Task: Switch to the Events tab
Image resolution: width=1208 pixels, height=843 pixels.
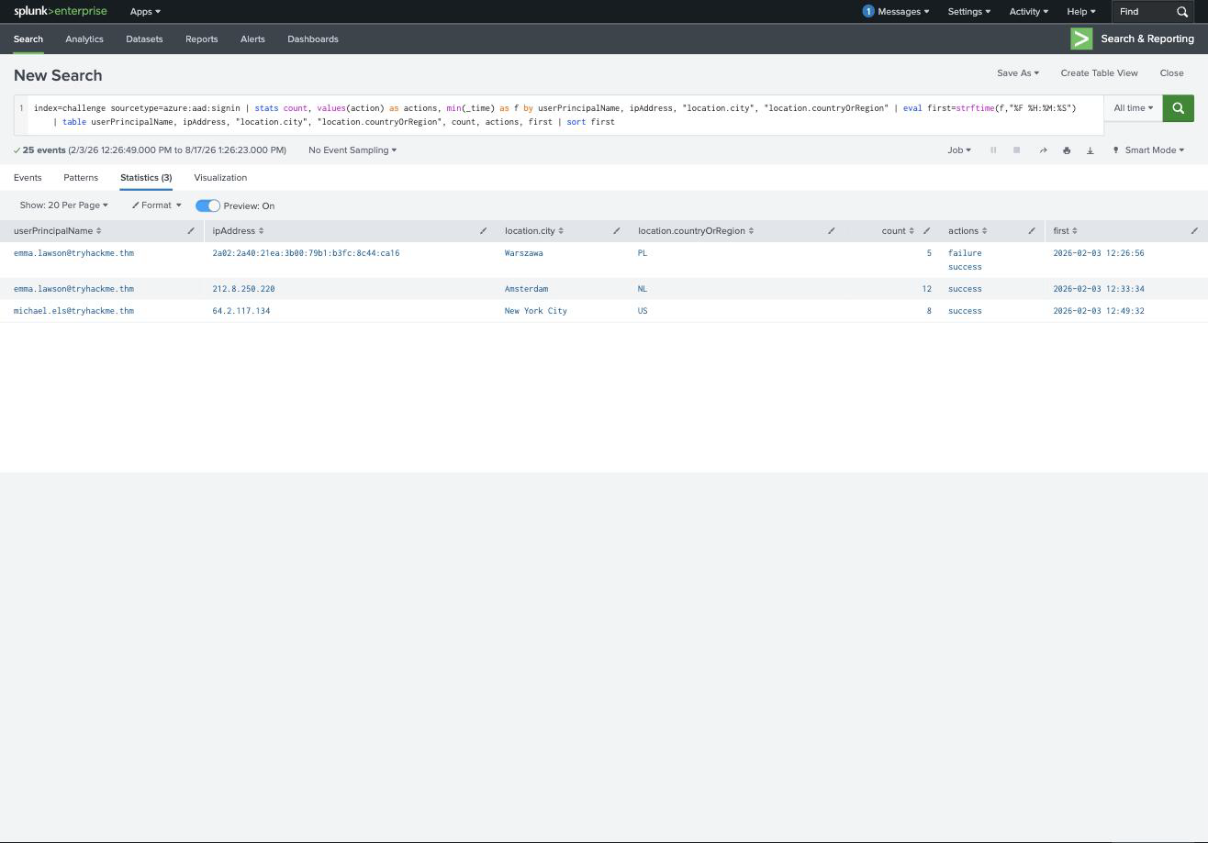Action: [28, 178]
